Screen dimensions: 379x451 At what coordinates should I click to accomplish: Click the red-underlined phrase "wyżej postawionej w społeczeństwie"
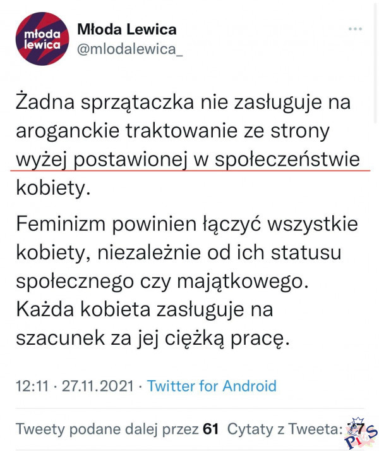[x=191, y=159]
